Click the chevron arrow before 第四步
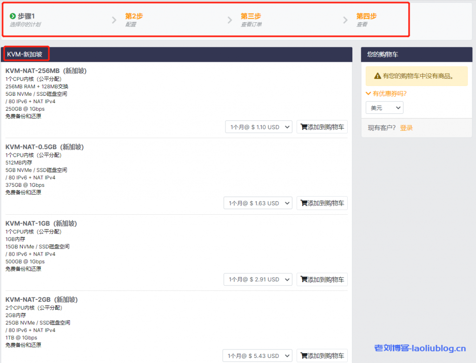The width and height of the screenshot is (476, 363). point(345,20)
